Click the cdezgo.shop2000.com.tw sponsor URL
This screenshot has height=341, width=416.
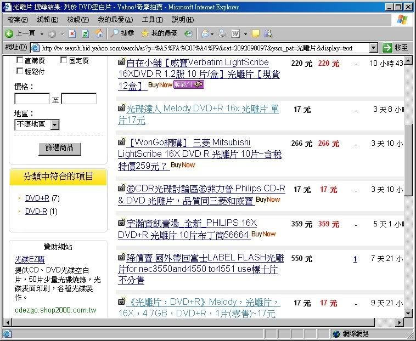point(55,310)
